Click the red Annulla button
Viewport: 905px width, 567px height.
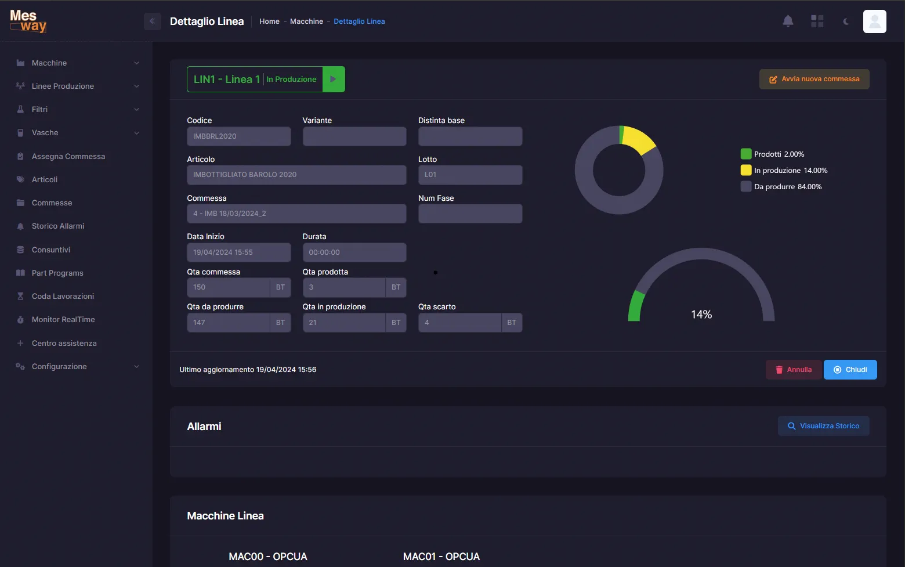pos(794,370)
